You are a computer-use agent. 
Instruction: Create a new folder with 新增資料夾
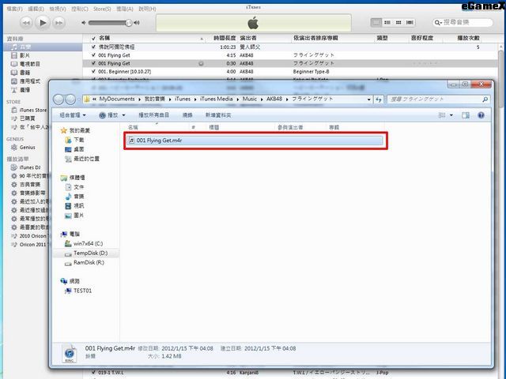click(218, 115)
